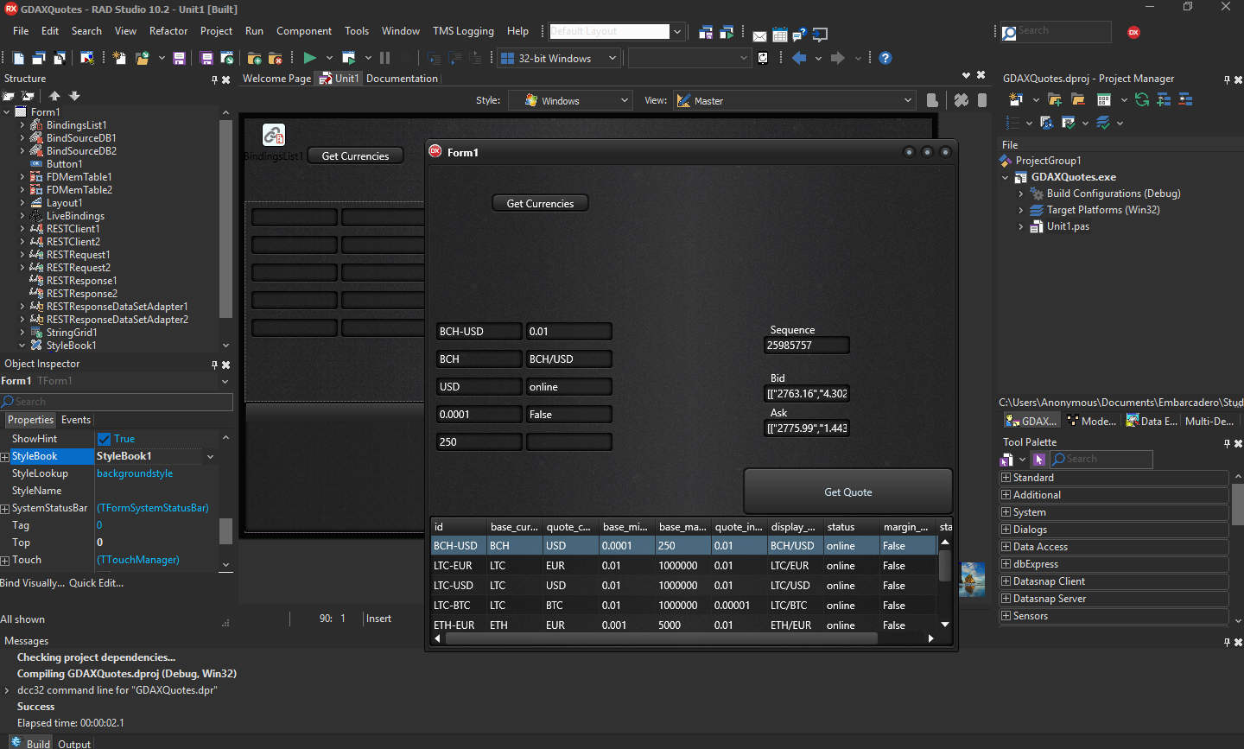Click the red Embarcadero icon near search
Viewport: 1244px width, 749px height.
[1133, 32]
